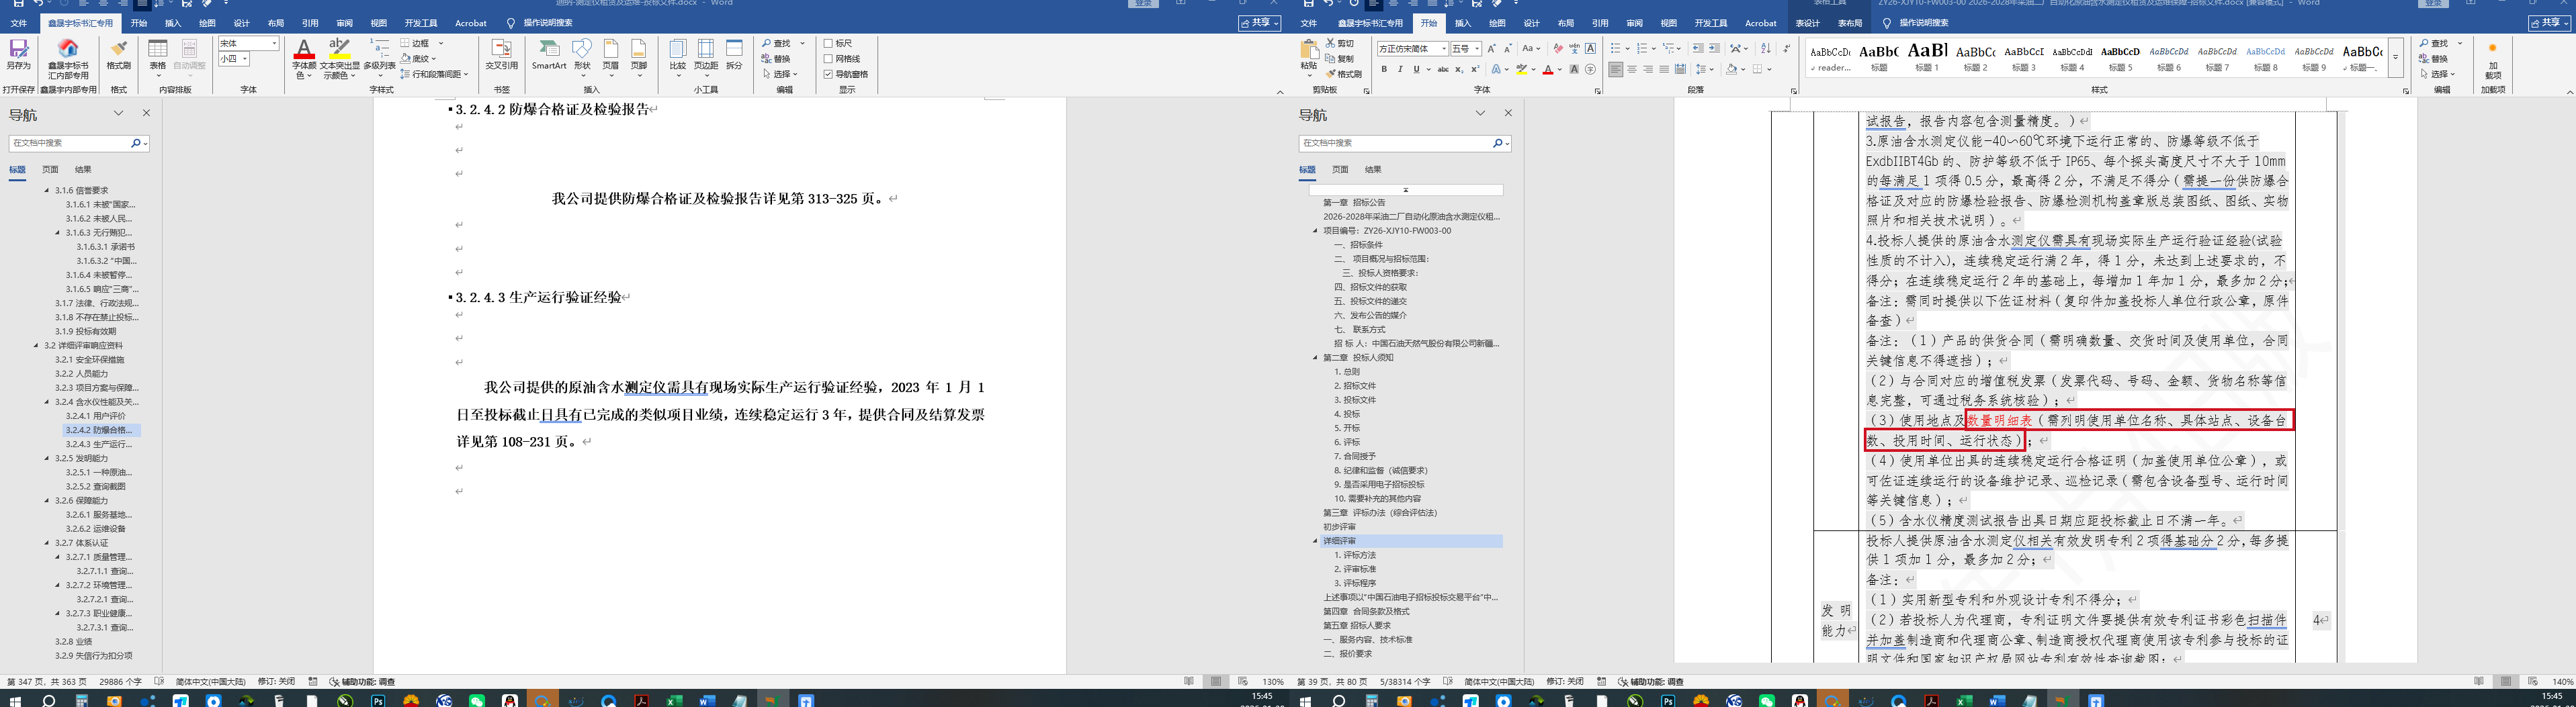Click Bold B icon in right window
Screen dimensions: 2576x707
[x=1384, y=69]
